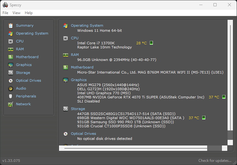Select Graphics in the sidebar
The width and height of the screenshot is (237, 165).
point(24,65)
